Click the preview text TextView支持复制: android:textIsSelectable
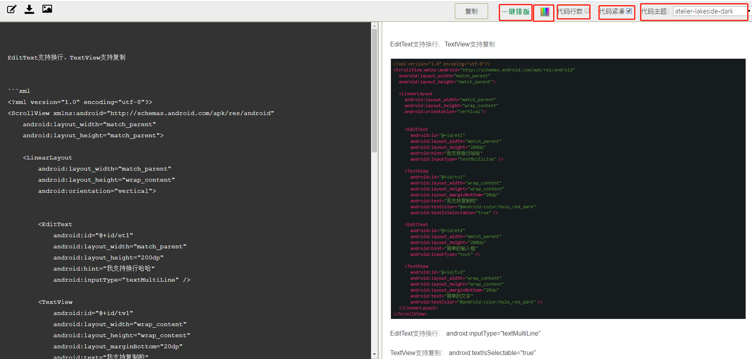 point(463,353)
